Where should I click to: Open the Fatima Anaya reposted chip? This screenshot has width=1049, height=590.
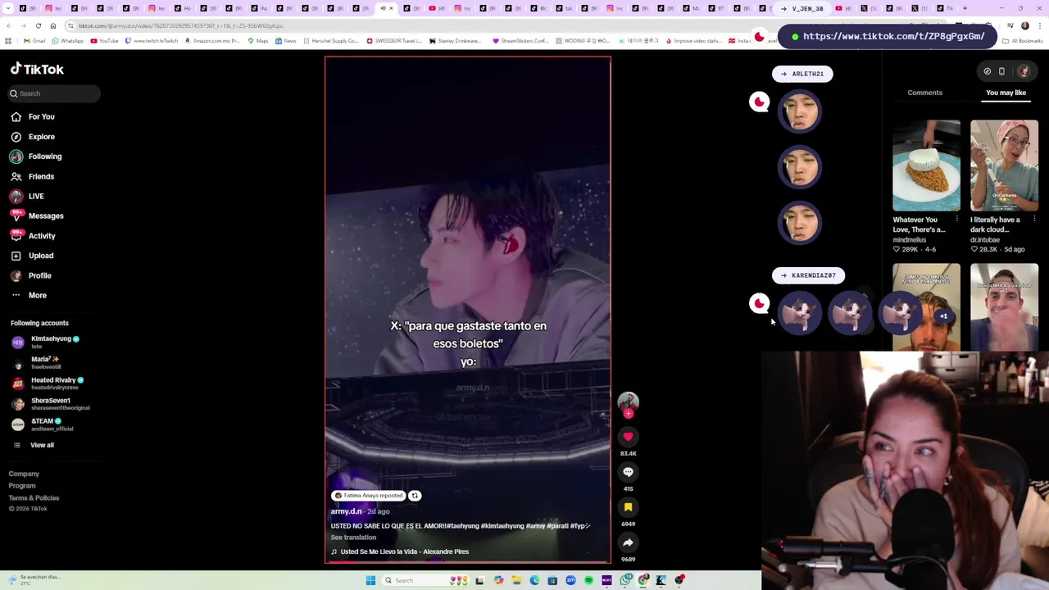368,496
